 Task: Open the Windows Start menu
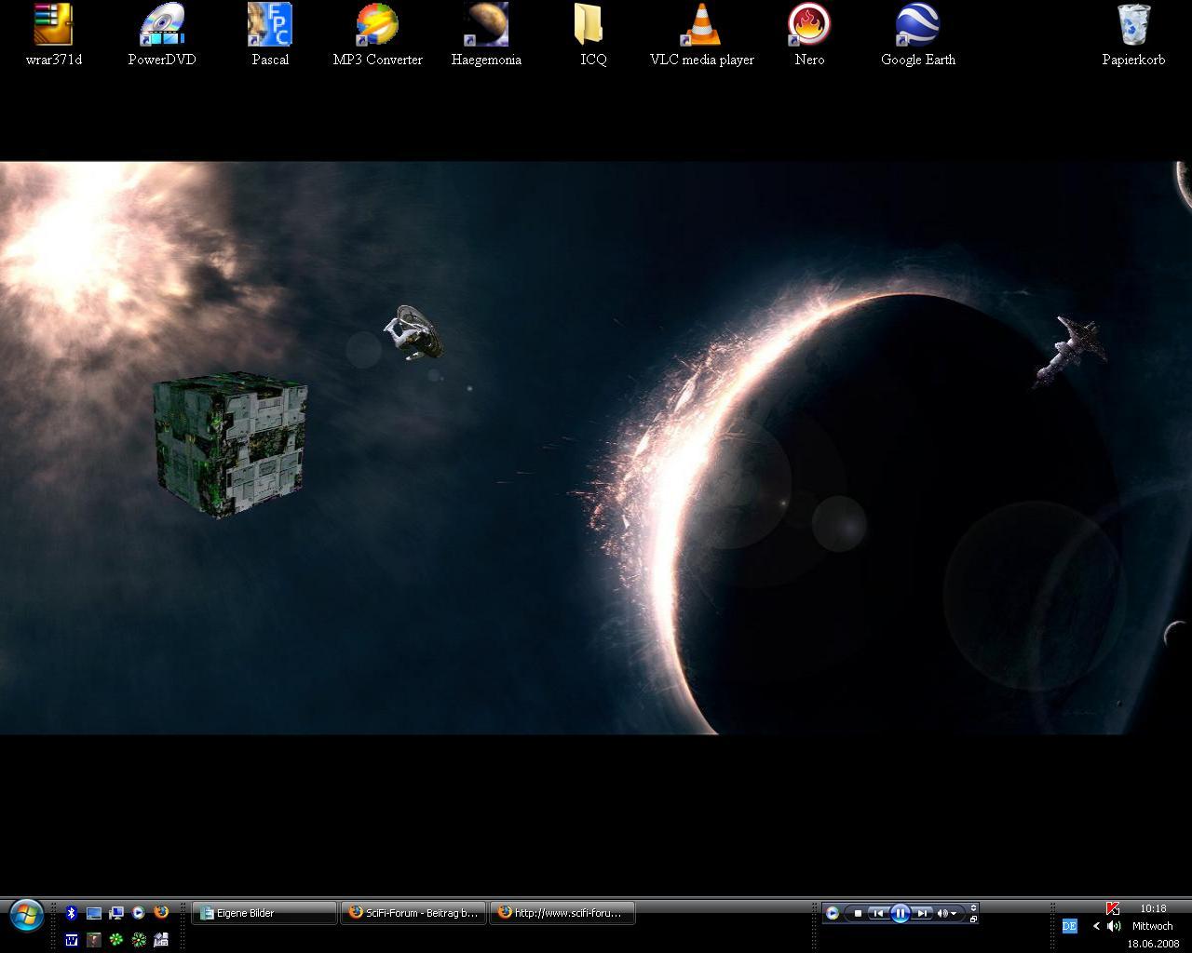(26, 916)
